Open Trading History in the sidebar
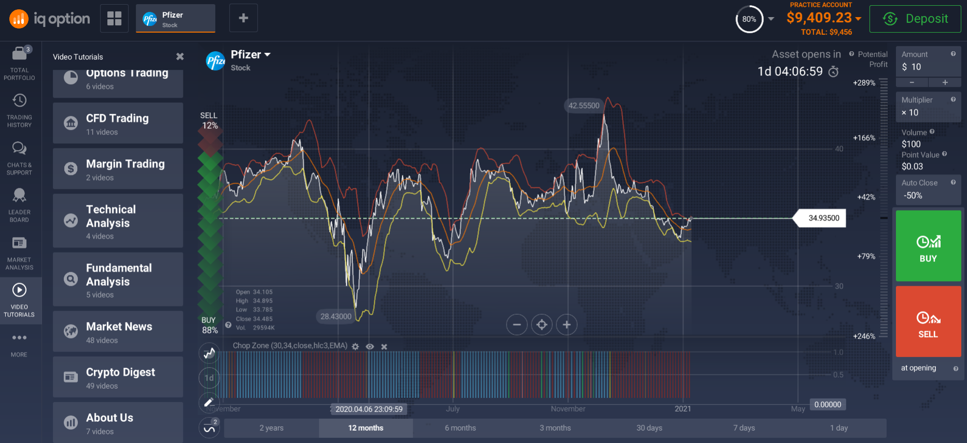Image resolution: width=967 pixels, height=443 pixels. tap(19, 110)
